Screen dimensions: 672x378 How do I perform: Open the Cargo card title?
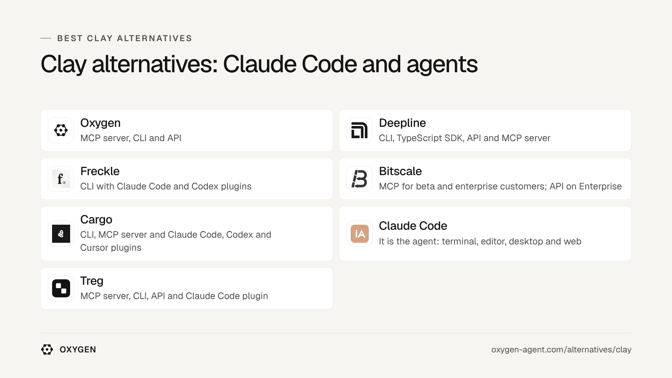(96, 220)
